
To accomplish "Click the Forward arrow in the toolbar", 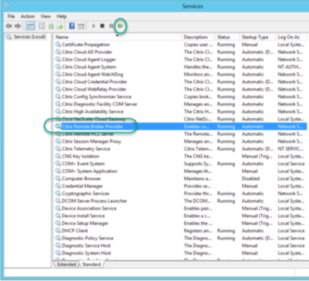I will pyautogui.click(x=17, y=26).
